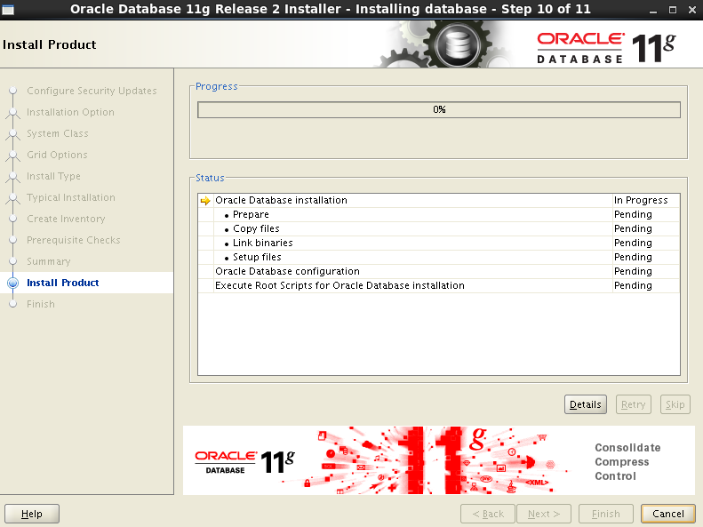The width and height of the screenshot is (703, 527).
Task: Click the Oracle 11g banner image
Action: (x=439, y=460)
